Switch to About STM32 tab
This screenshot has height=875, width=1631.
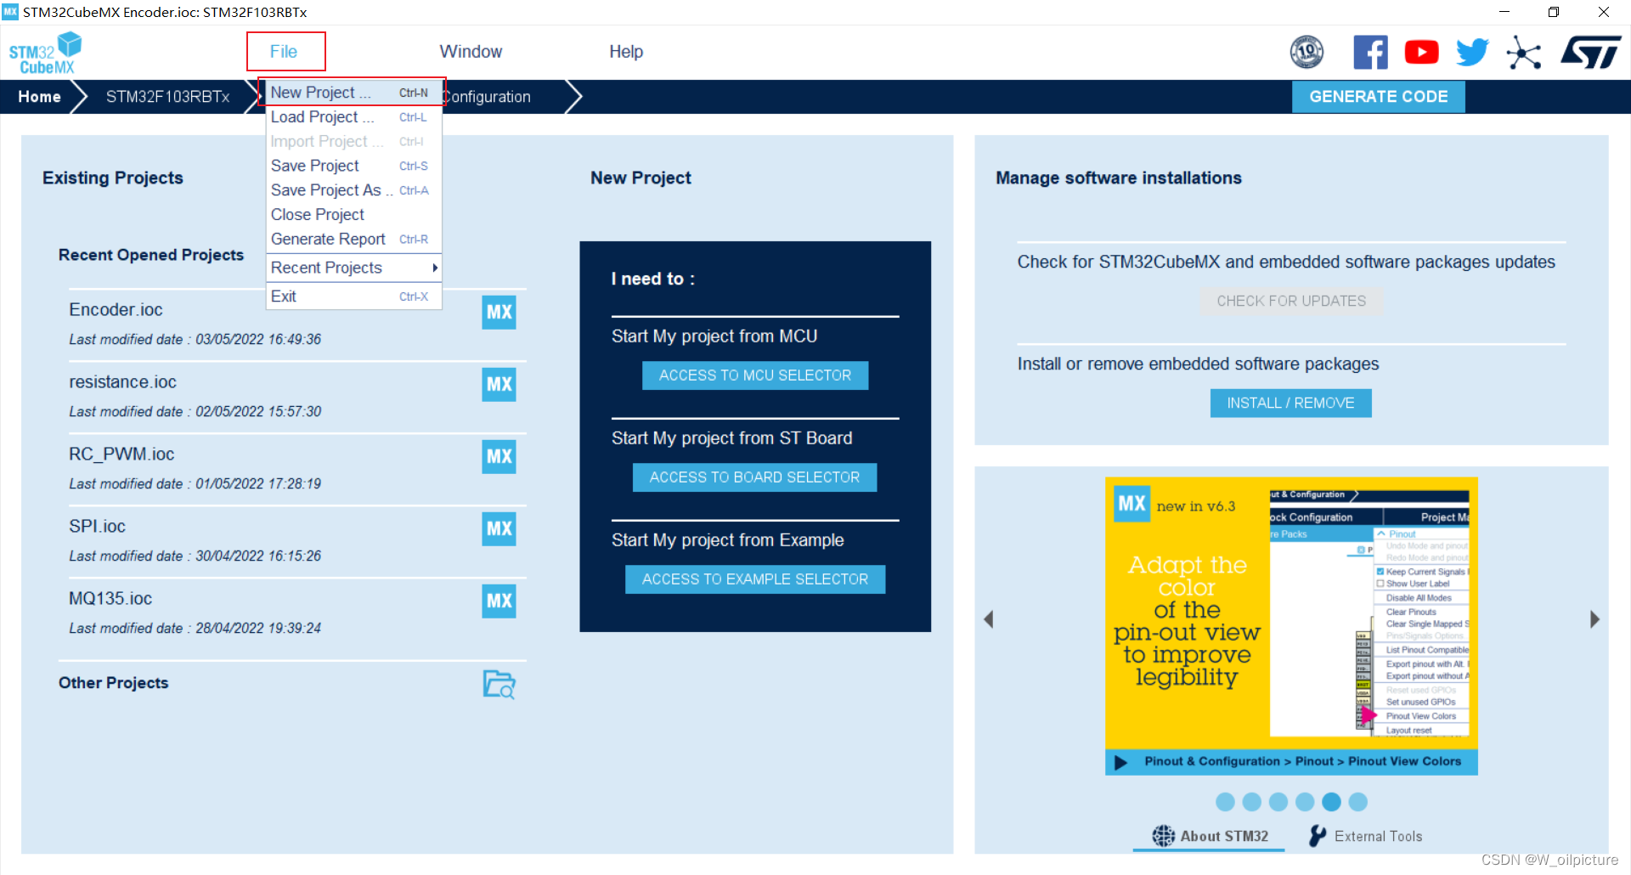click(x=1210, y=836)
